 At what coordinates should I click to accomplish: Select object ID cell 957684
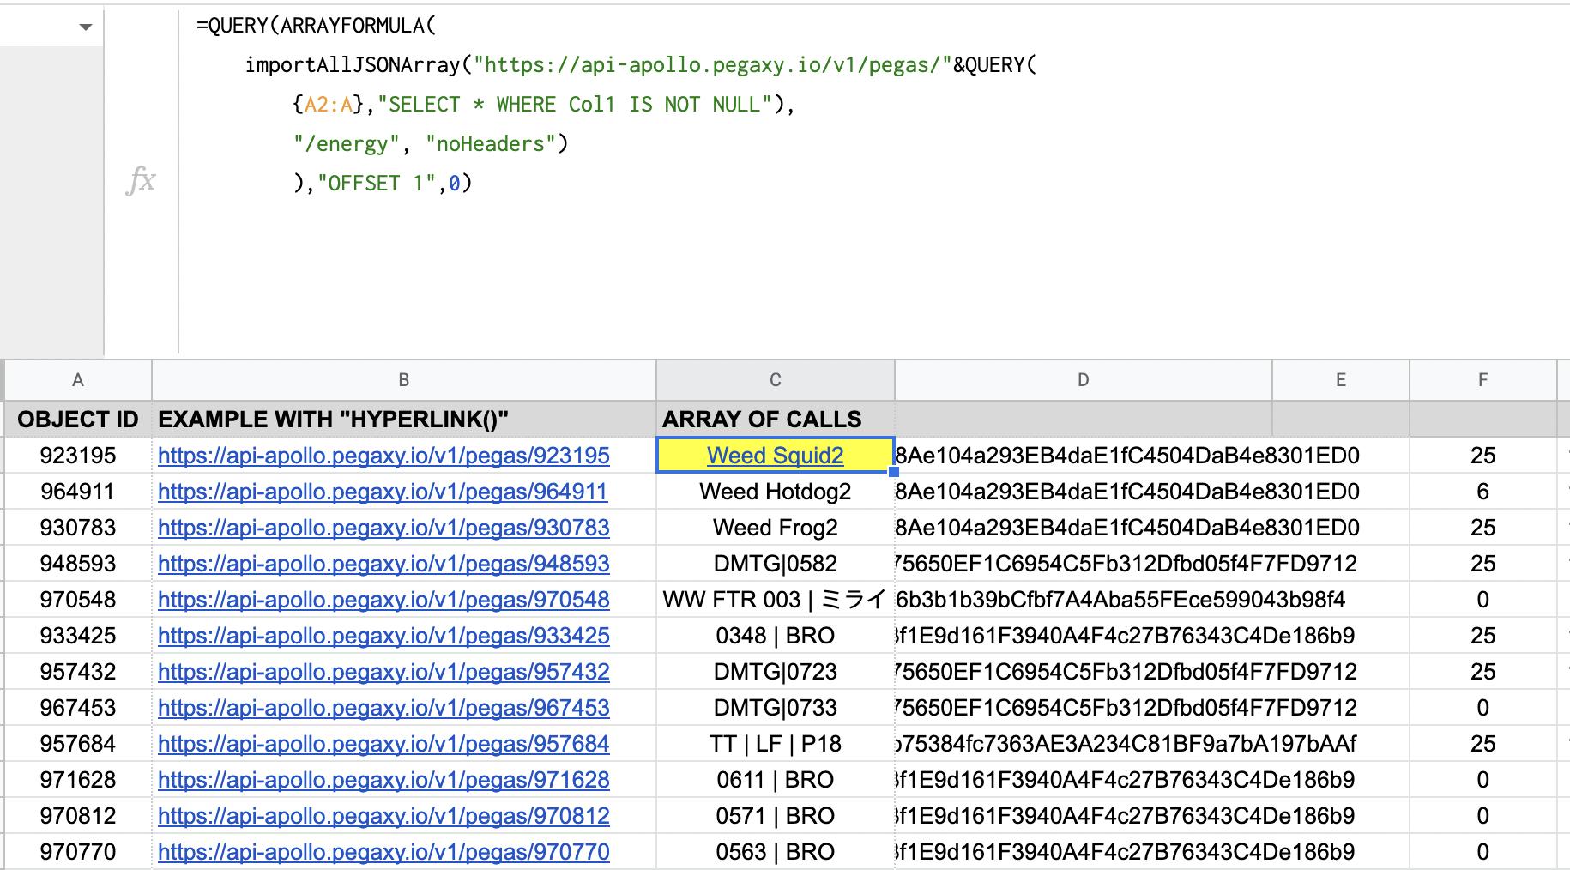[78, 744]
